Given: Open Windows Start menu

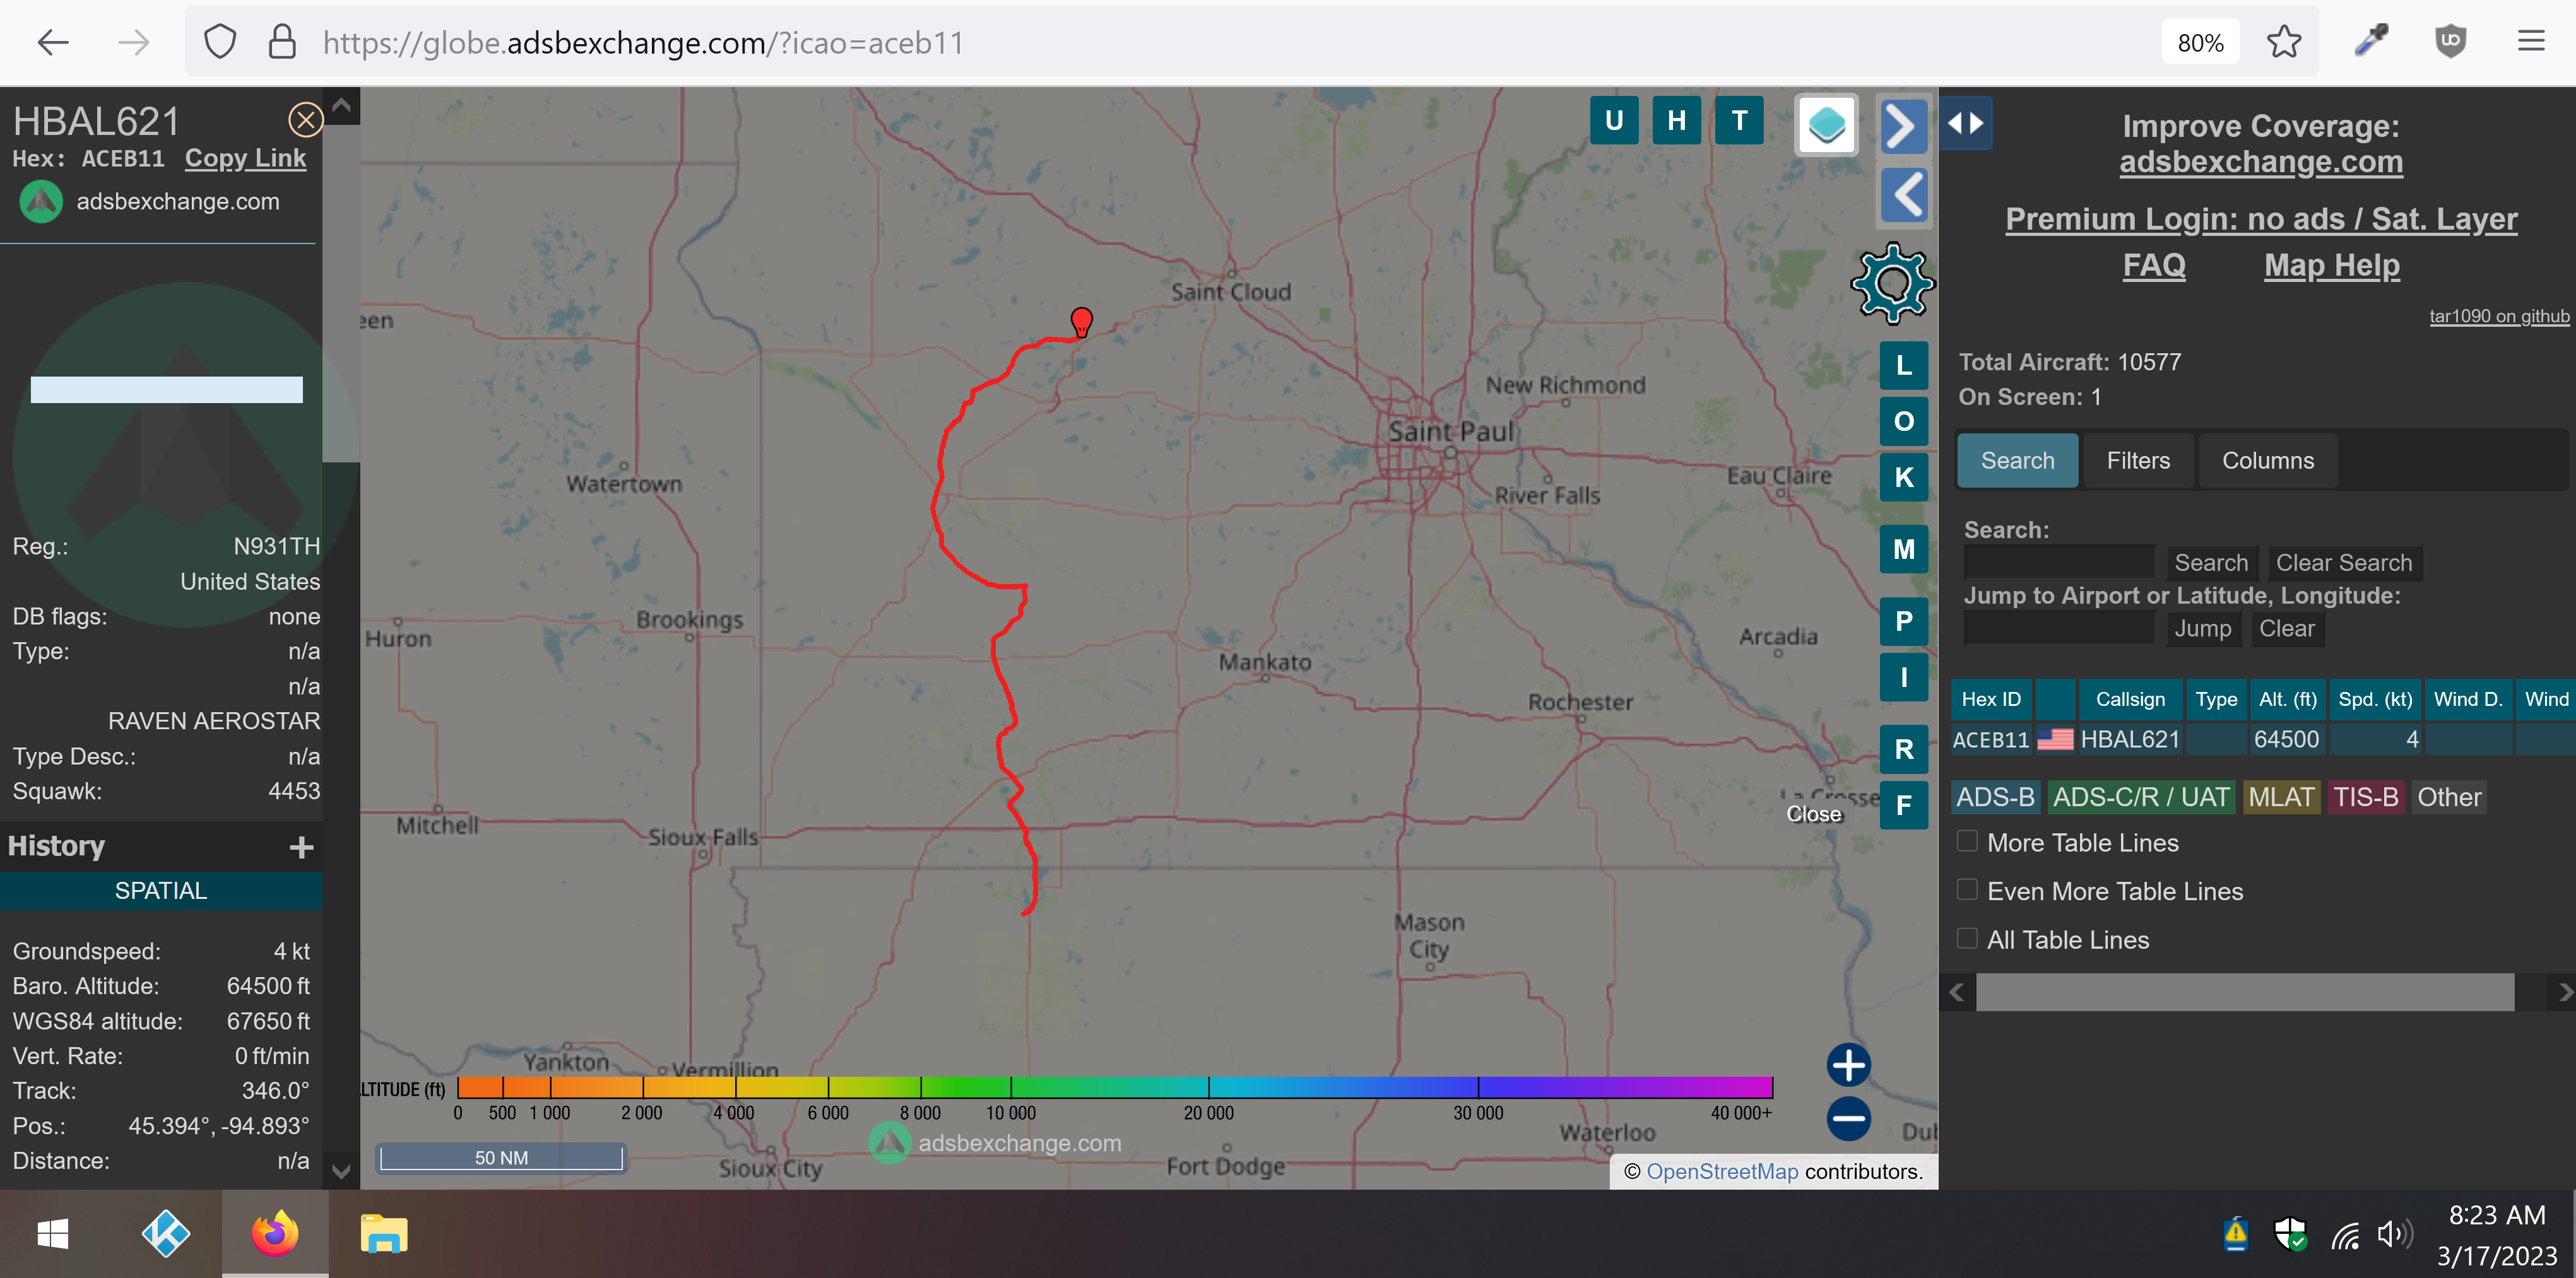Looking at the screenshot, I should tap(52, 1234).
